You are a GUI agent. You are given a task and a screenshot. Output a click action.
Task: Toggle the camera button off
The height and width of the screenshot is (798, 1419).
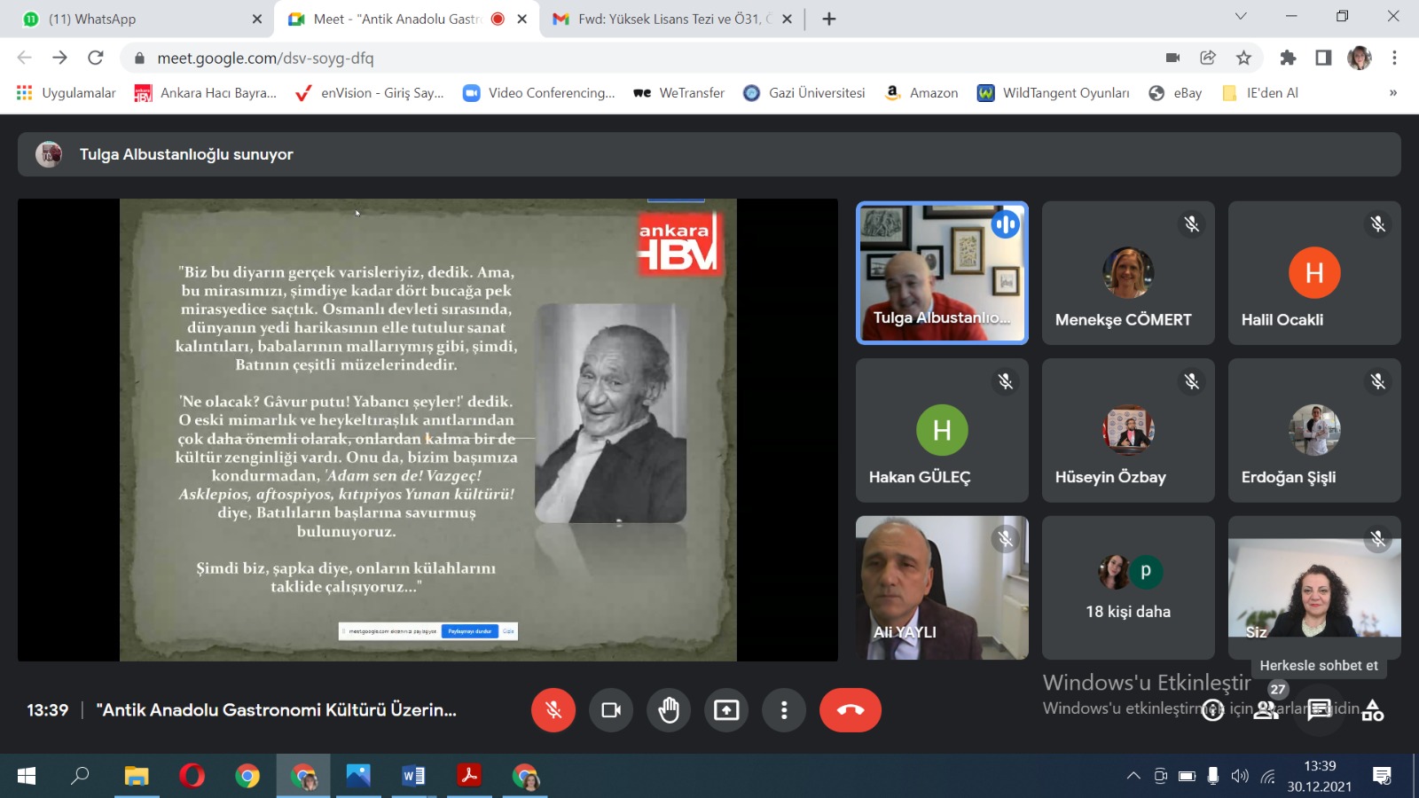[x=611, y=710]
